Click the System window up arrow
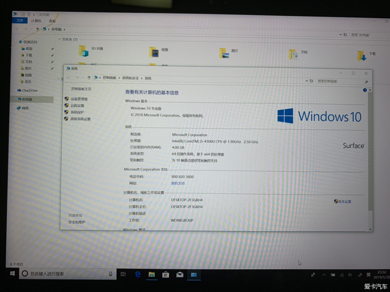This screenshot has width=390, height=292. click(x=89, y=78)
